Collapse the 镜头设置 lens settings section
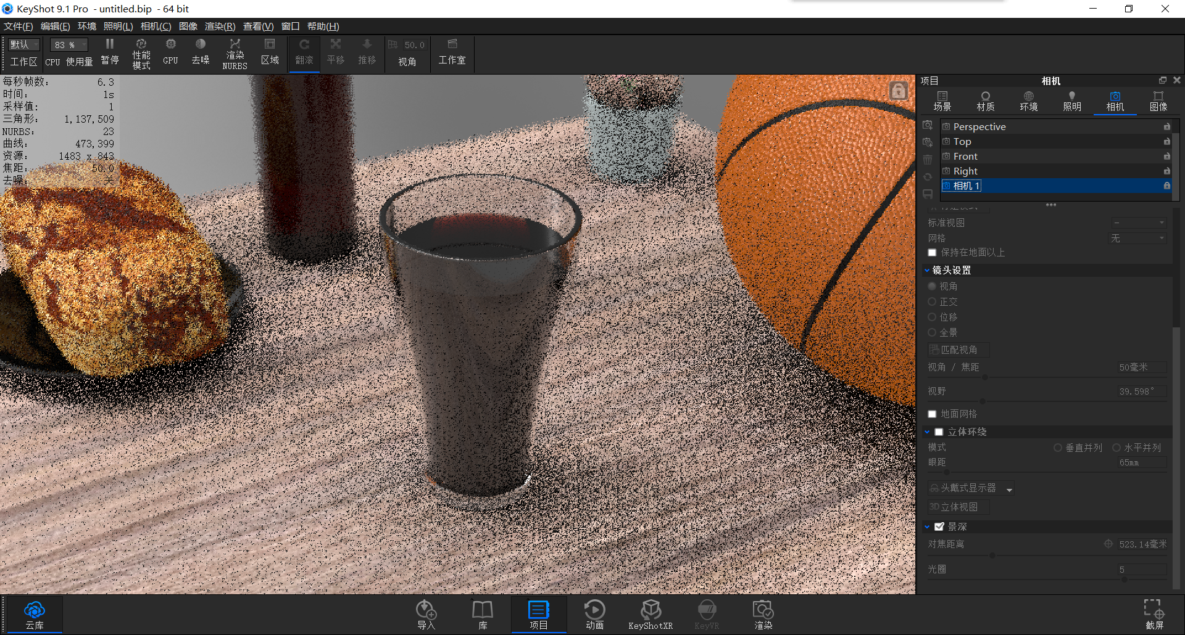1185x635 pixels. click(x=928, y=270)
